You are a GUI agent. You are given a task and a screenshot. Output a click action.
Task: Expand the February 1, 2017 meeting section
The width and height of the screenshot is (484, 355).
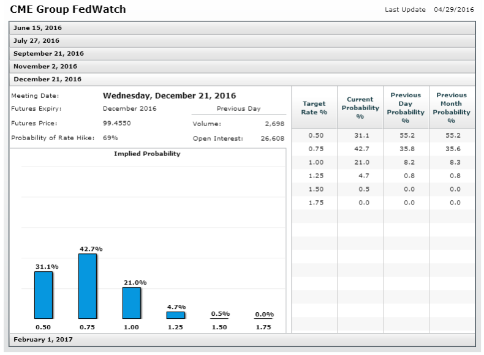(242, 340)
